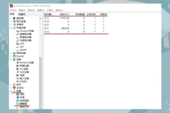Click the 地区 globe icon
The width and height of the screenshot is (170, 113).
click(x=18, y=94)
